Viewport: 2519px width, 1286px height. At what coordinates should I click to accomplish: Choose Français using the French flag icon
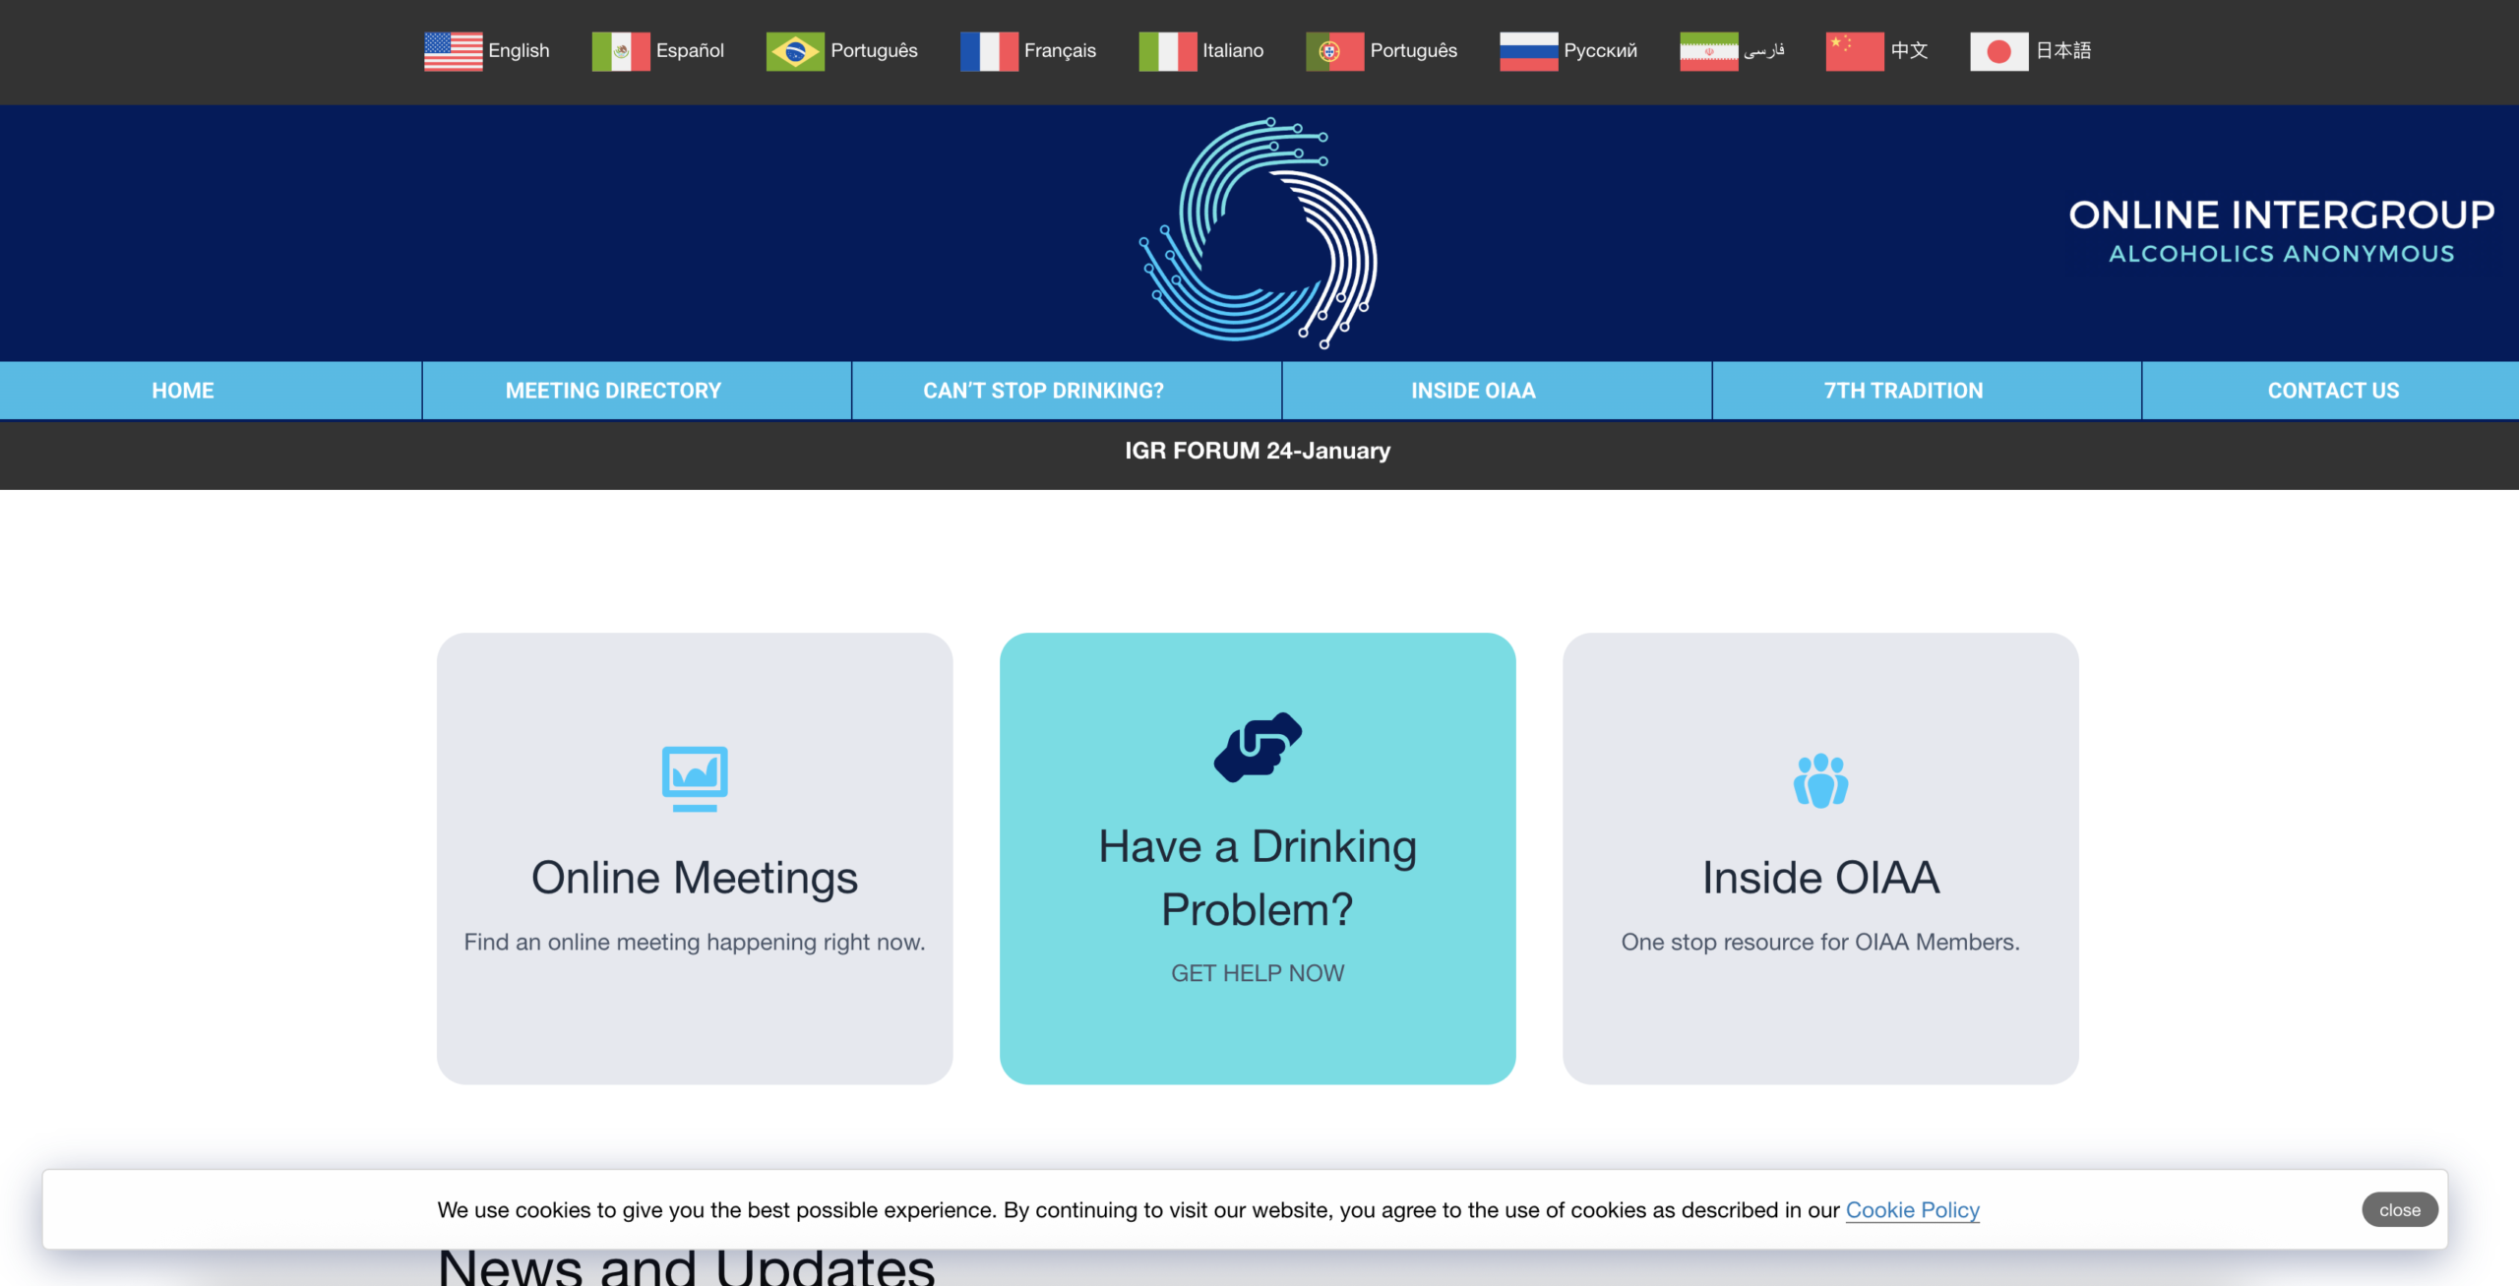(x=989, y=51)
